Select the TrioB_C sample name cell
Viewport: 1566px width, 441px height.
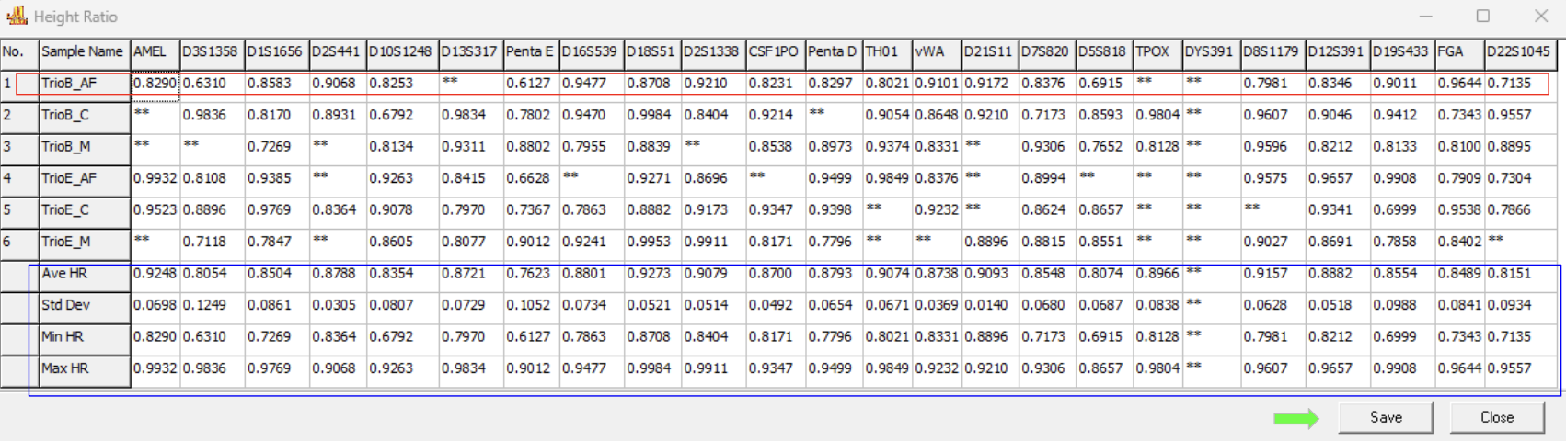83,116
